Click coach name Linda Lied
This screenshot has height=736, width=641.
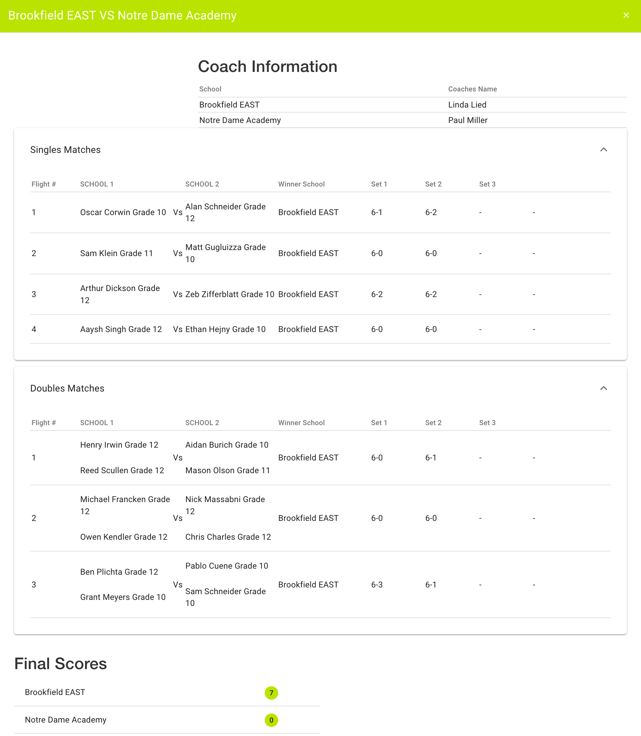click(x=467, y=105)
